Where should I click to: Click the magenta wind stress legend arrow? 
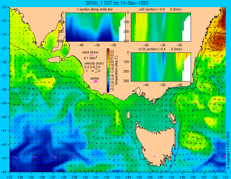(91, 55)
